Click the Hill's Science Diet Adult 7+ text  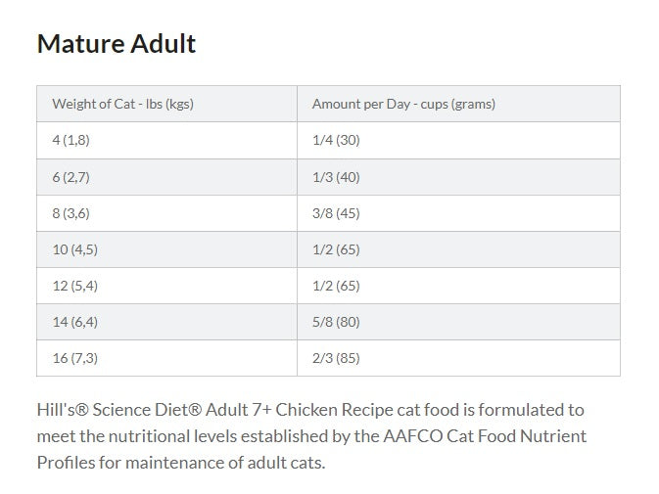tap(155, 410)
